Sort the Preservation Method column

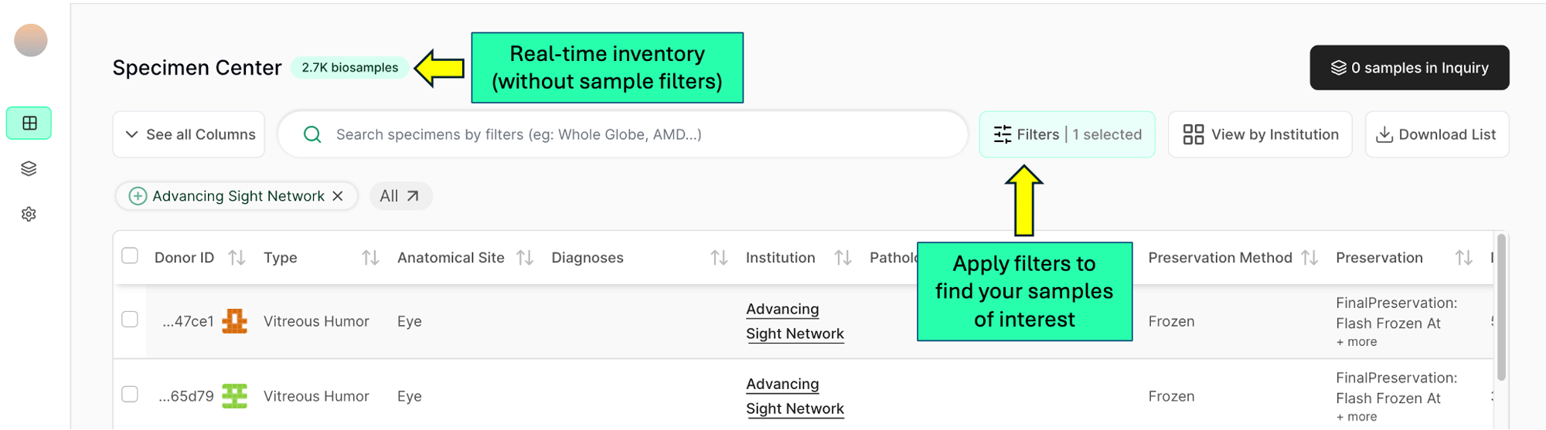point(1309,258)
